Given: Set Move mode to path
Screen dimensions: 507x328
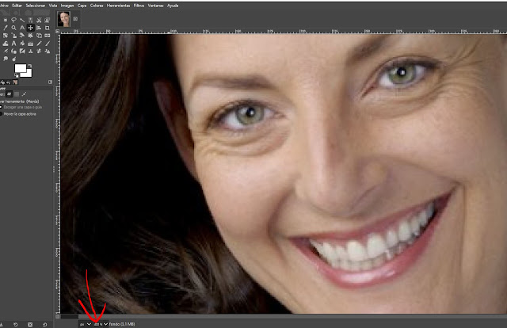Looking at the screenshot, I should coord(24,94).
